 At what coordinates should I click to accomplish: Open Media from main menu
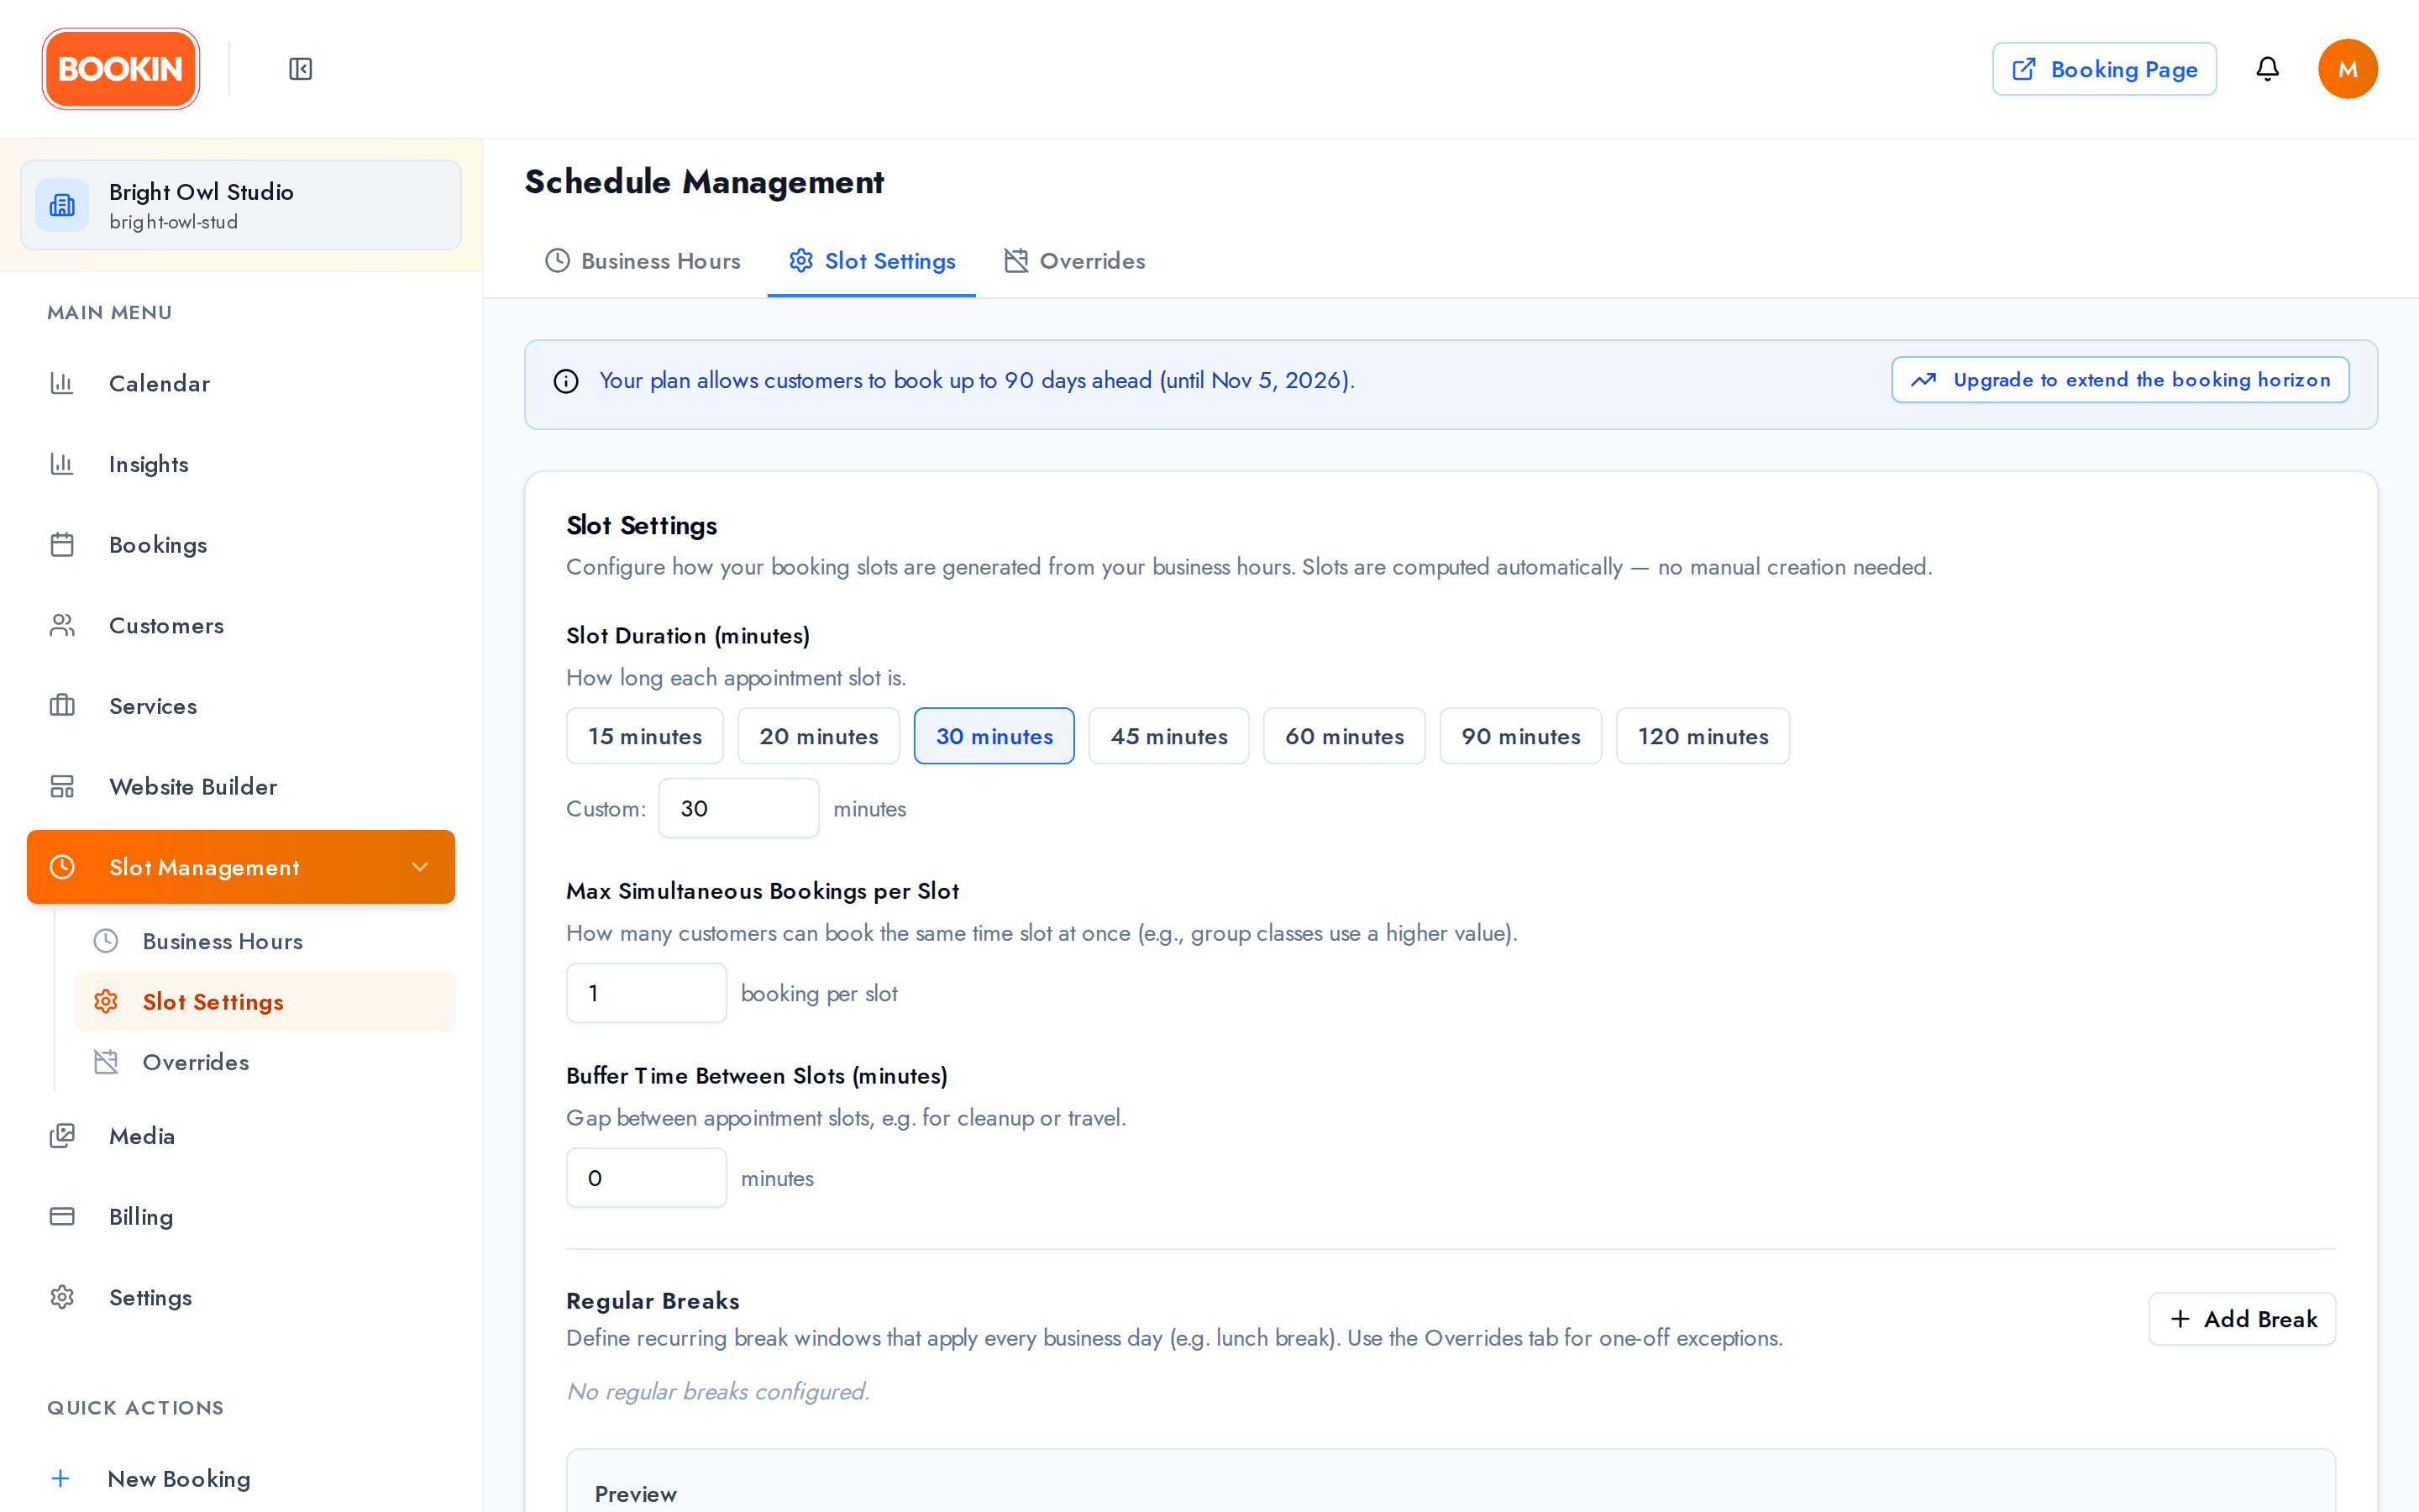pyautogui.click(x=241, y=1136)
